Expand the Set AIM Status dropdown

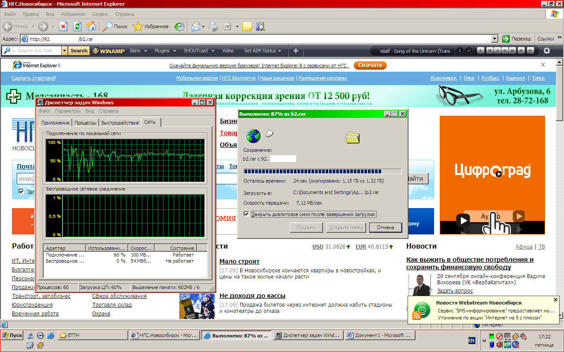pyautogui.click(x=263, y=51)
